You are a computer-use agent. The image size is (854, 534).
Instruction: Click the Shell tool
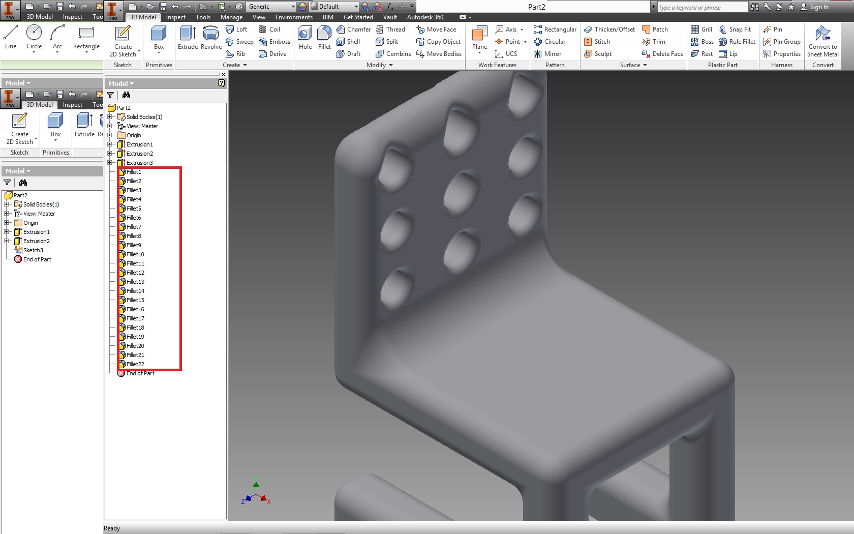pyautogui.click(x=348, y=42)
